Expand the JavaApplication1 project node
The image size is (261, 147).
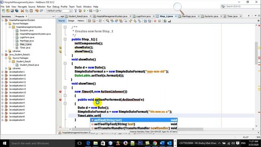pyautogui.click(x=2, y=72)
